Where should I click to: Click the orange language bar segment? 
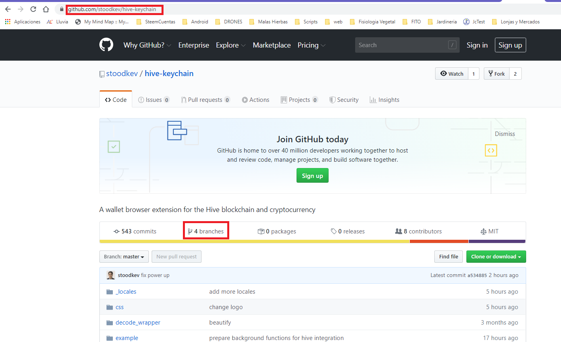439,241
